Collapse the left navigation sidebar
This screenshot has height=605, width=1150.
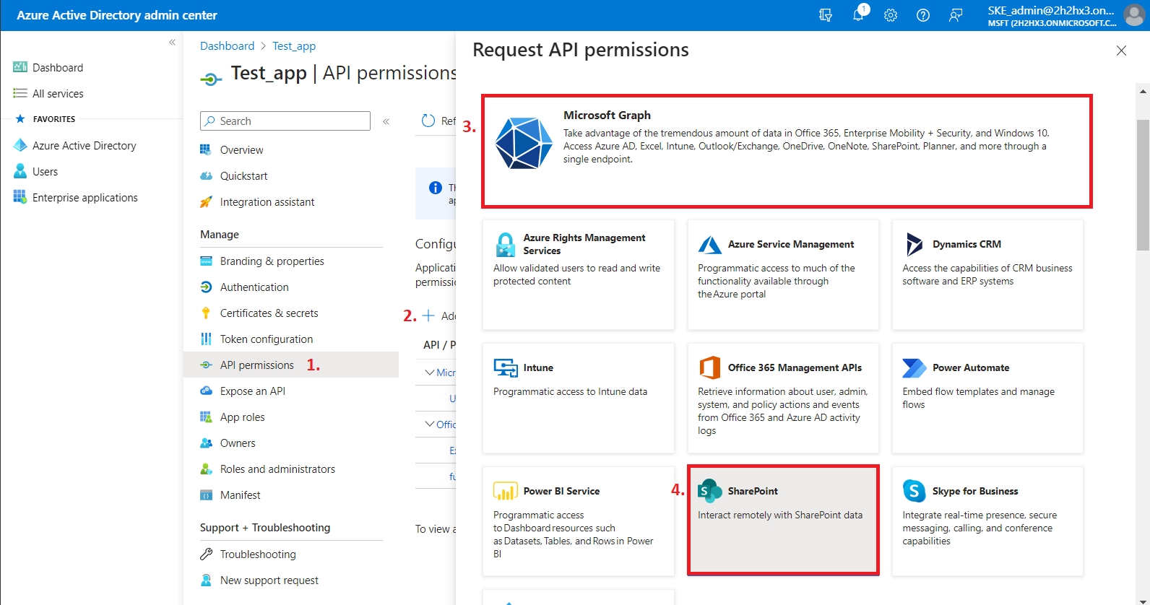tap(172, 43)
